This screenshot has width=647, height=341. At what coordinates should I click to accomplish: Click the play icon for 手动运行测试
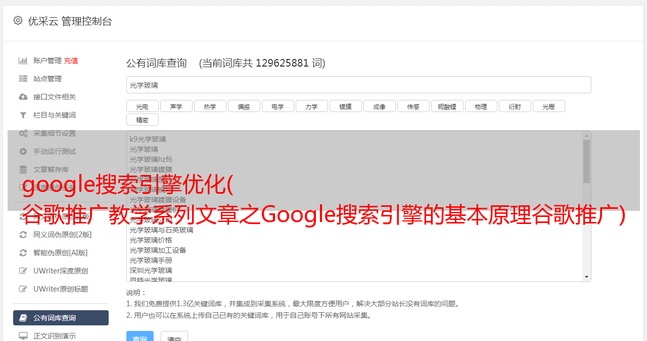23,151
